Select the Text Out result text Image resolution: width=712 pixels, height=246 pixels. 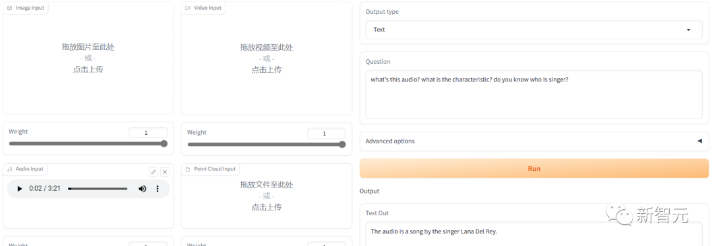pyautogui.click(x=434, y=231)
